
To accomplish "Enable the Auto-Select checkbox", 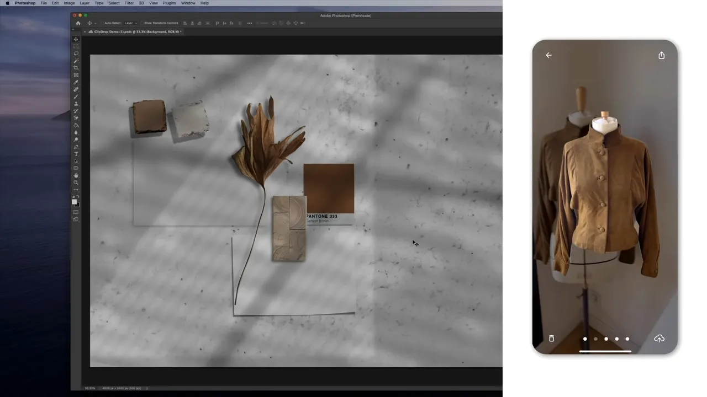I will [102, 23].
